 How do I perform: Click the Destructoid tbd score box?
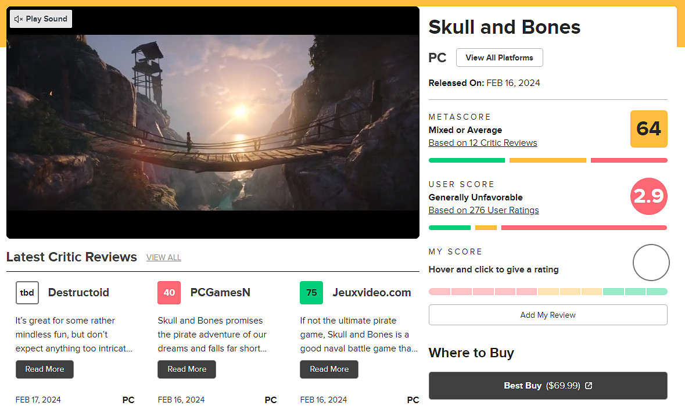[27, 293]
